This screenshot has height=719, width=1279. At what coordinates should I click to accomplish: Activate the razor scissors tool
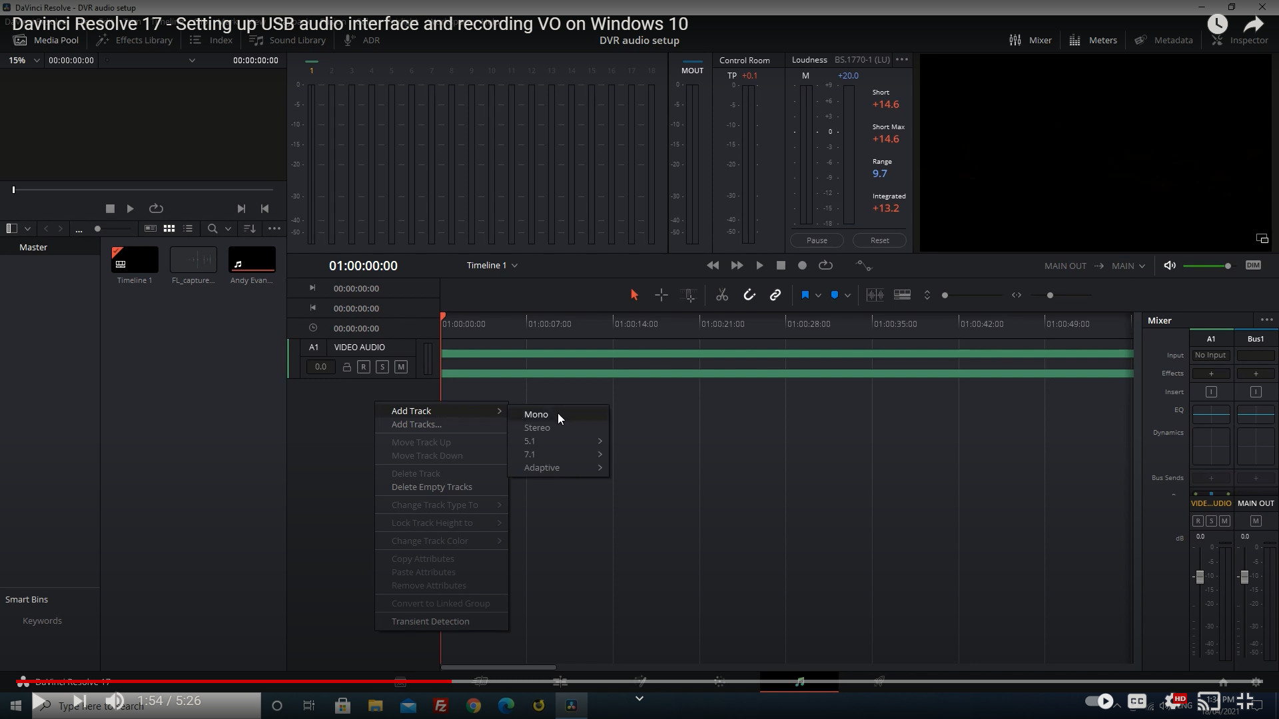[x=722, y=295]
